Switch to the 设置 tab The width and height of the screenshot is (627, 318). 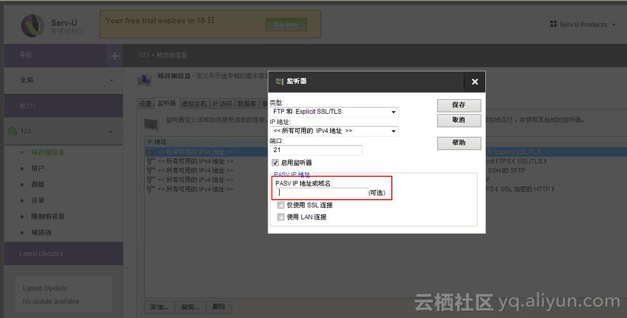point(146,104)
